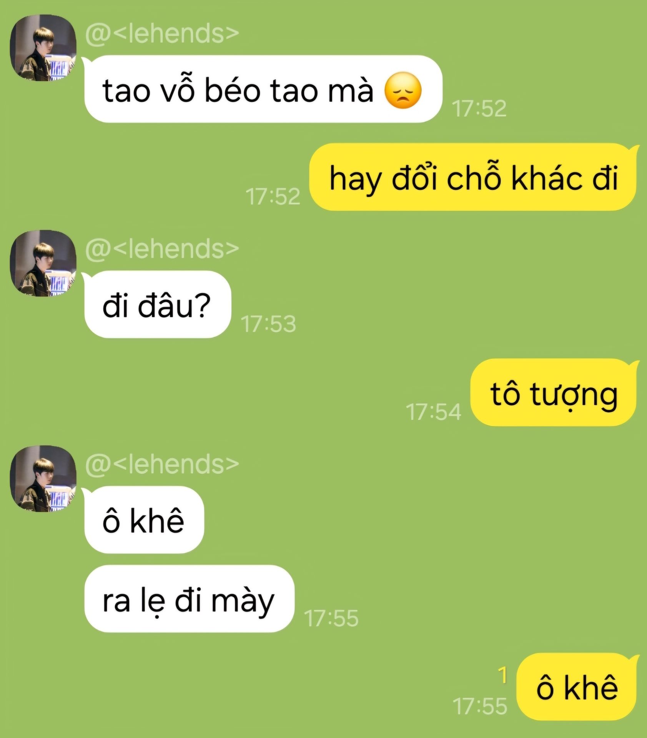This screenshot has height=738, width=647.
Task: Select the white 'ô khê' message bubble
Action: coord(144,520)
